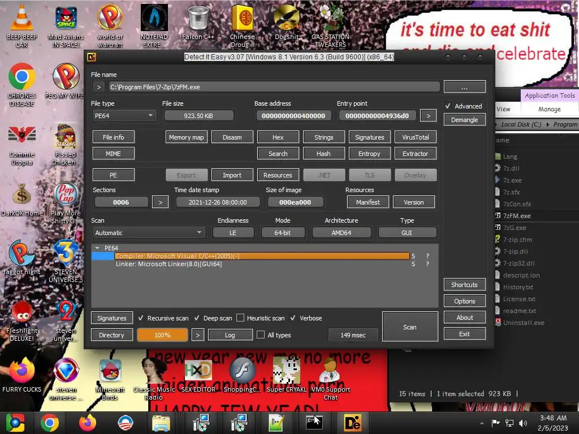Collapse the PE64 tree node

pos(97,248)
